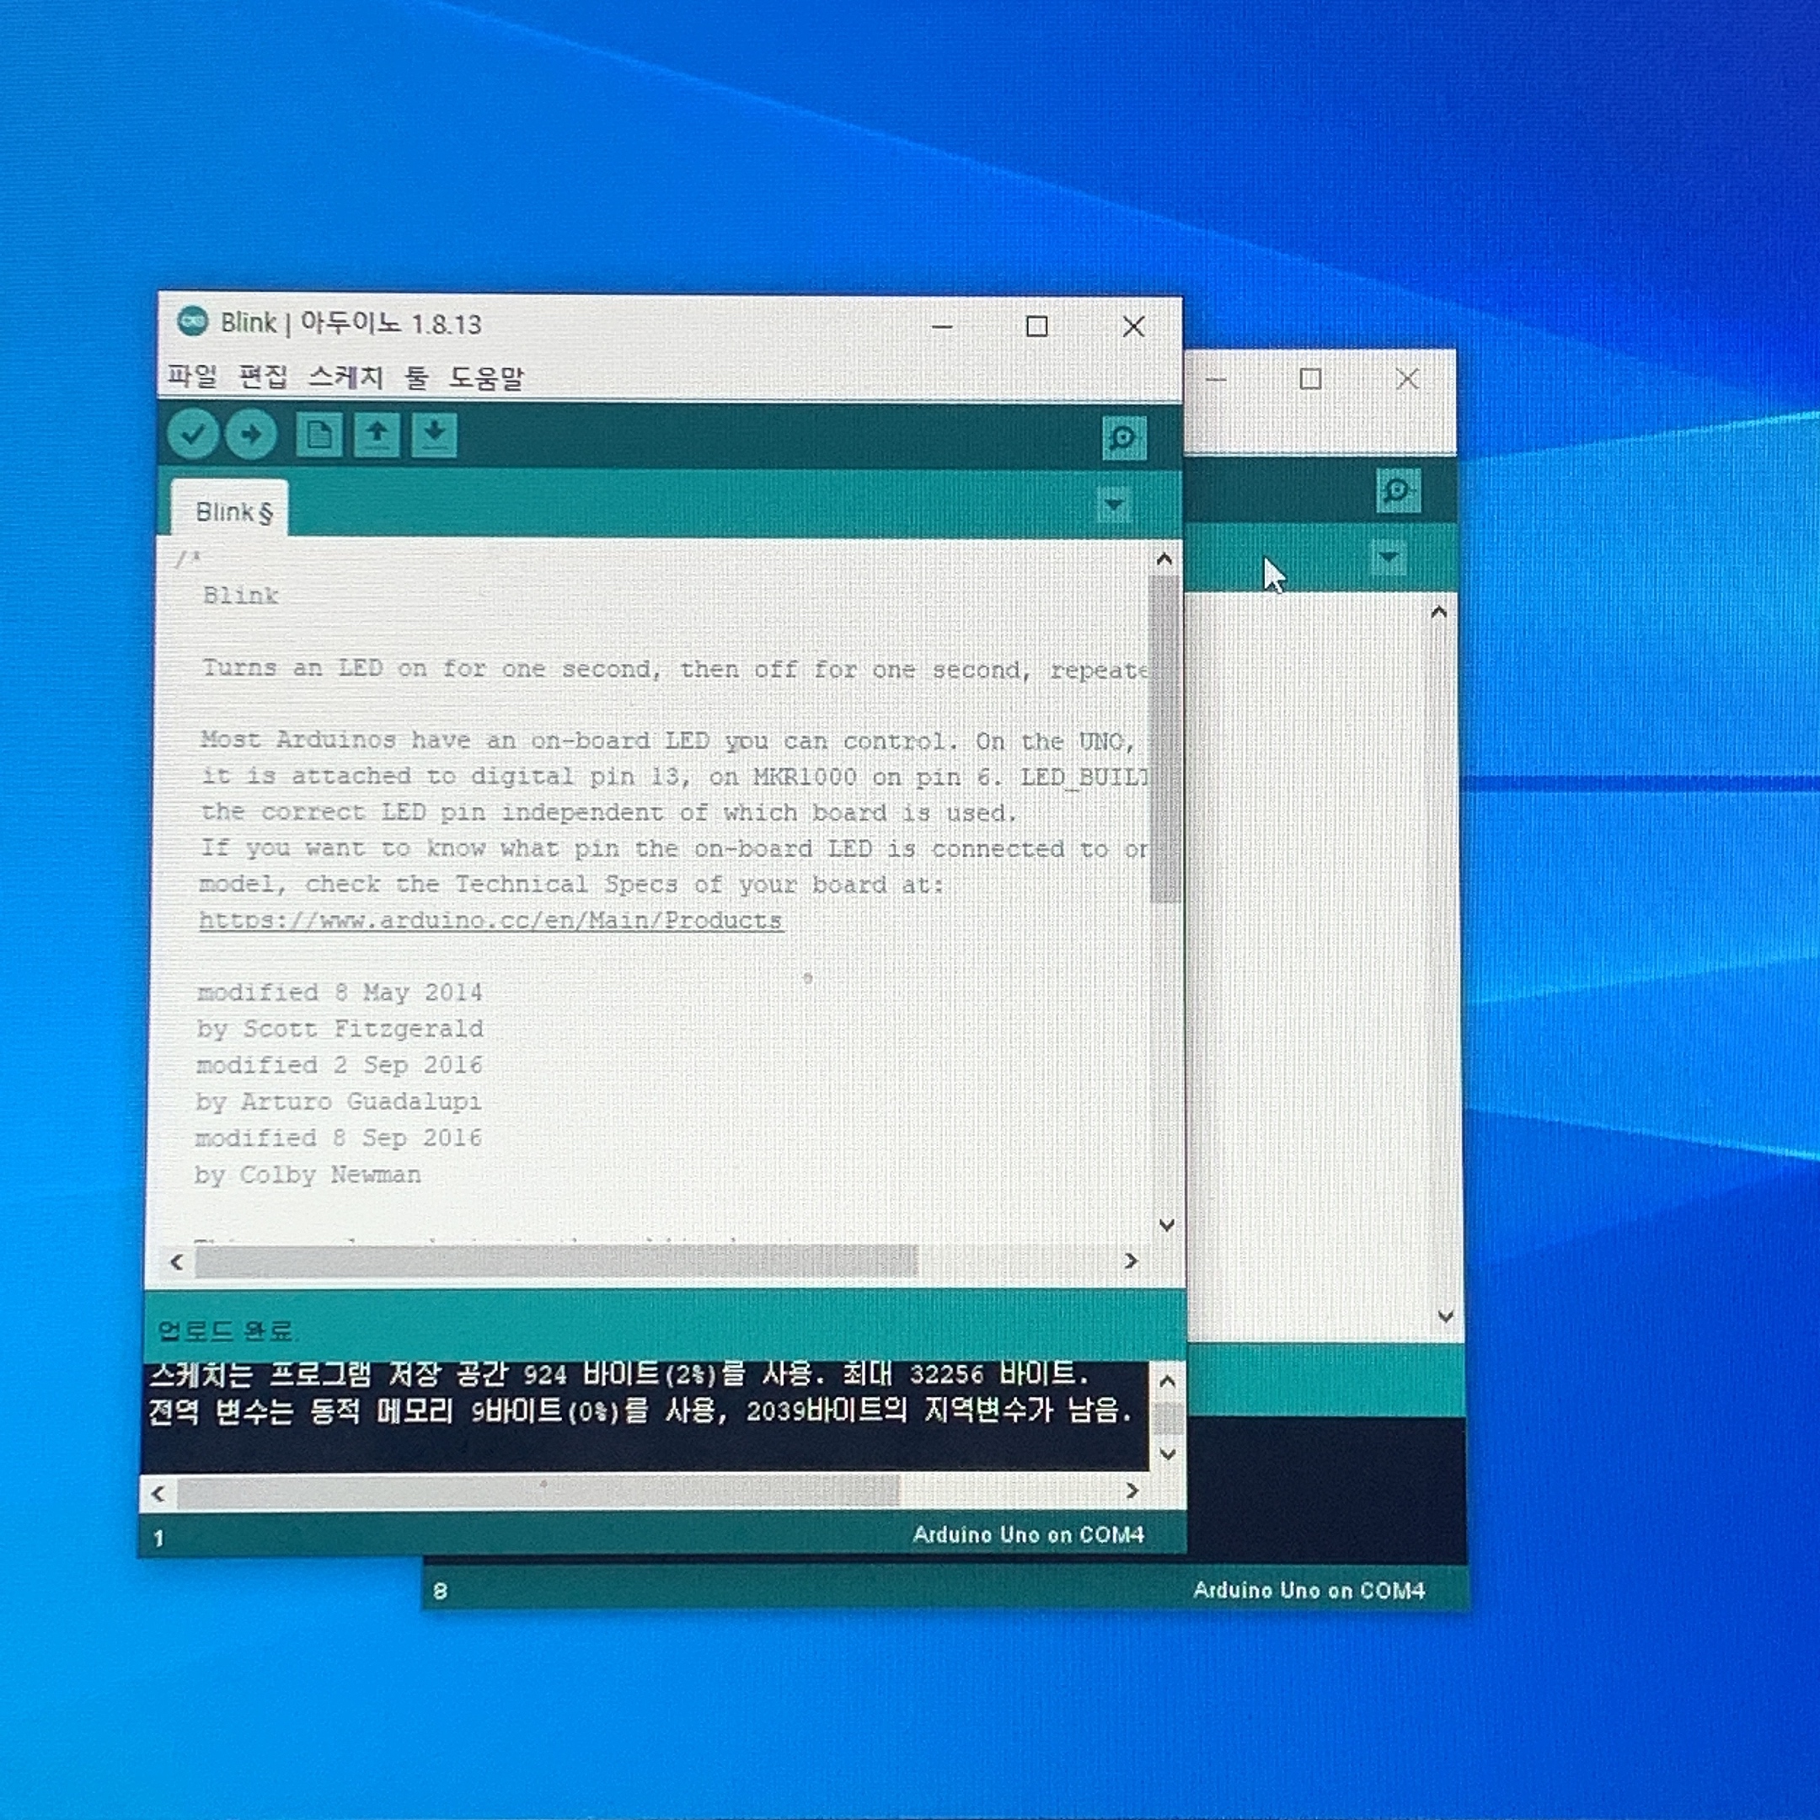1820x1820 pixels.
Task: Click line number 1 in status bar
Action: pyautogui.click(x=158, y=1539)
